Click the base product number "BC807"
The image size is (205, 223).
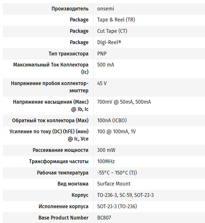104,217
